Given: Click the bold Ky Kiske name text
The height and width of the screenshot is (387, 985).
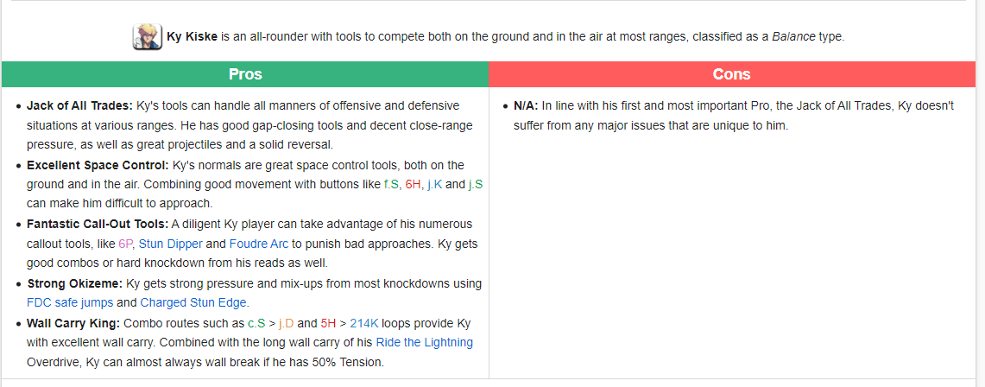Looking at the screenshot, I should click(193, 36).
